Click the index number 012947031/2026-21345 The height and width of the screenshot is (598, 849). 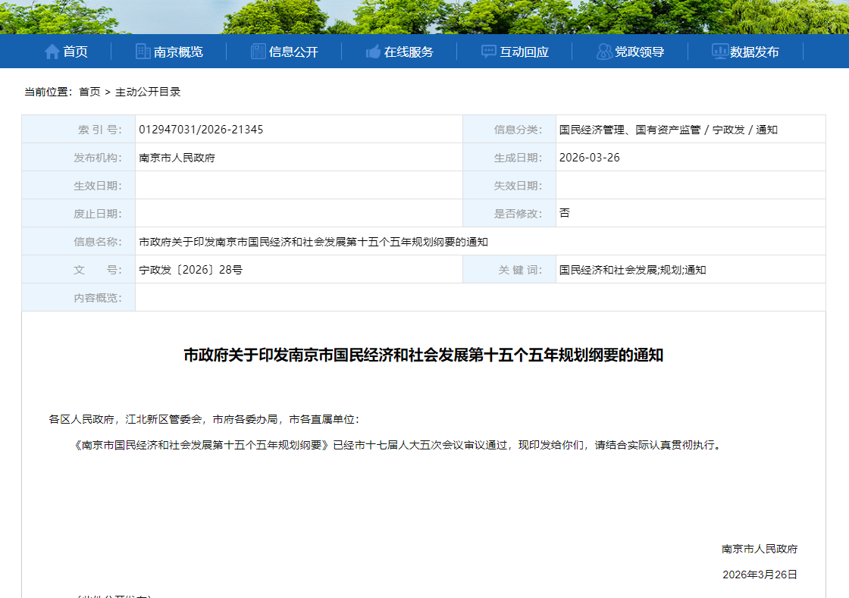201,130
